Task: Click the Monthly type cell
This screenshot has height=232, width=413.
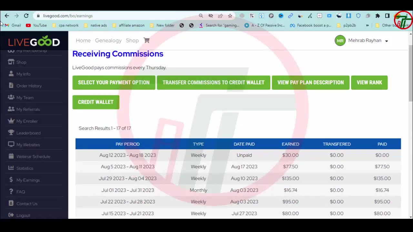Action: (x=198, y=190)
